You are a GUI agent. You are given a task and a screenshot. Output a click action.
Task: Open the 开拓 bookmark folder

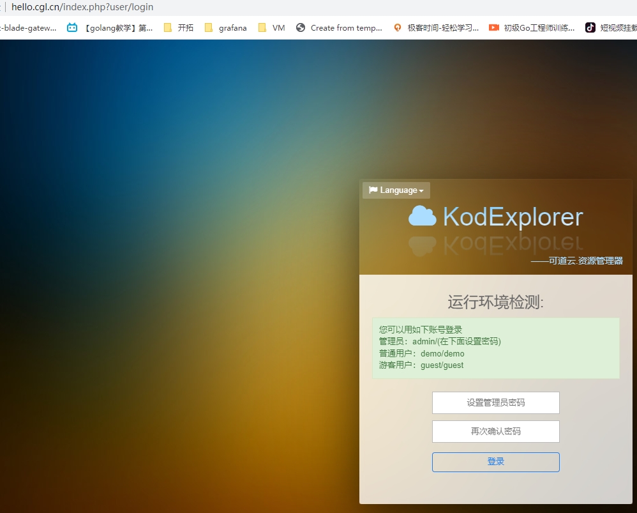pos(179,27)
